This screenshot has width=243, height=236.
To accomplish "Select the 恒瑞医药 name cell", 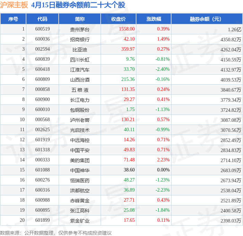I will [x=79, y=180].
